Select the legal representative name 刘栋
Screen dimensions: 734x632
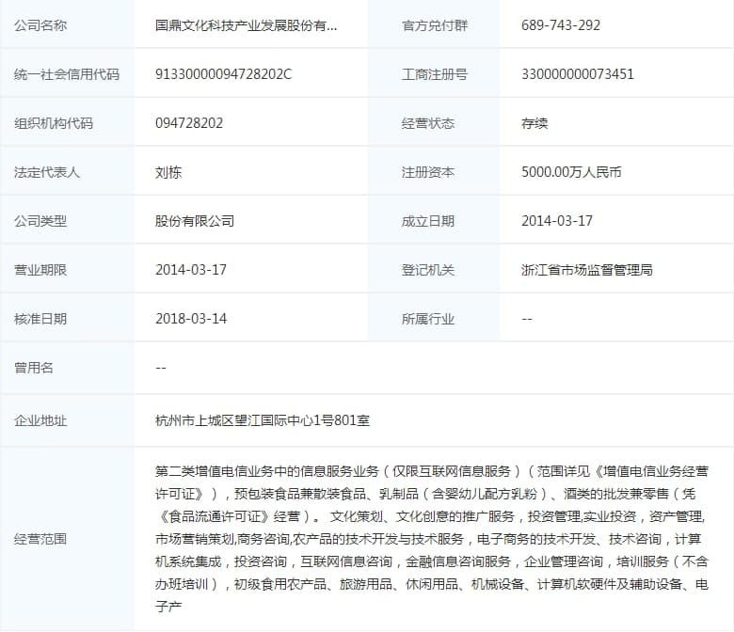168,172
